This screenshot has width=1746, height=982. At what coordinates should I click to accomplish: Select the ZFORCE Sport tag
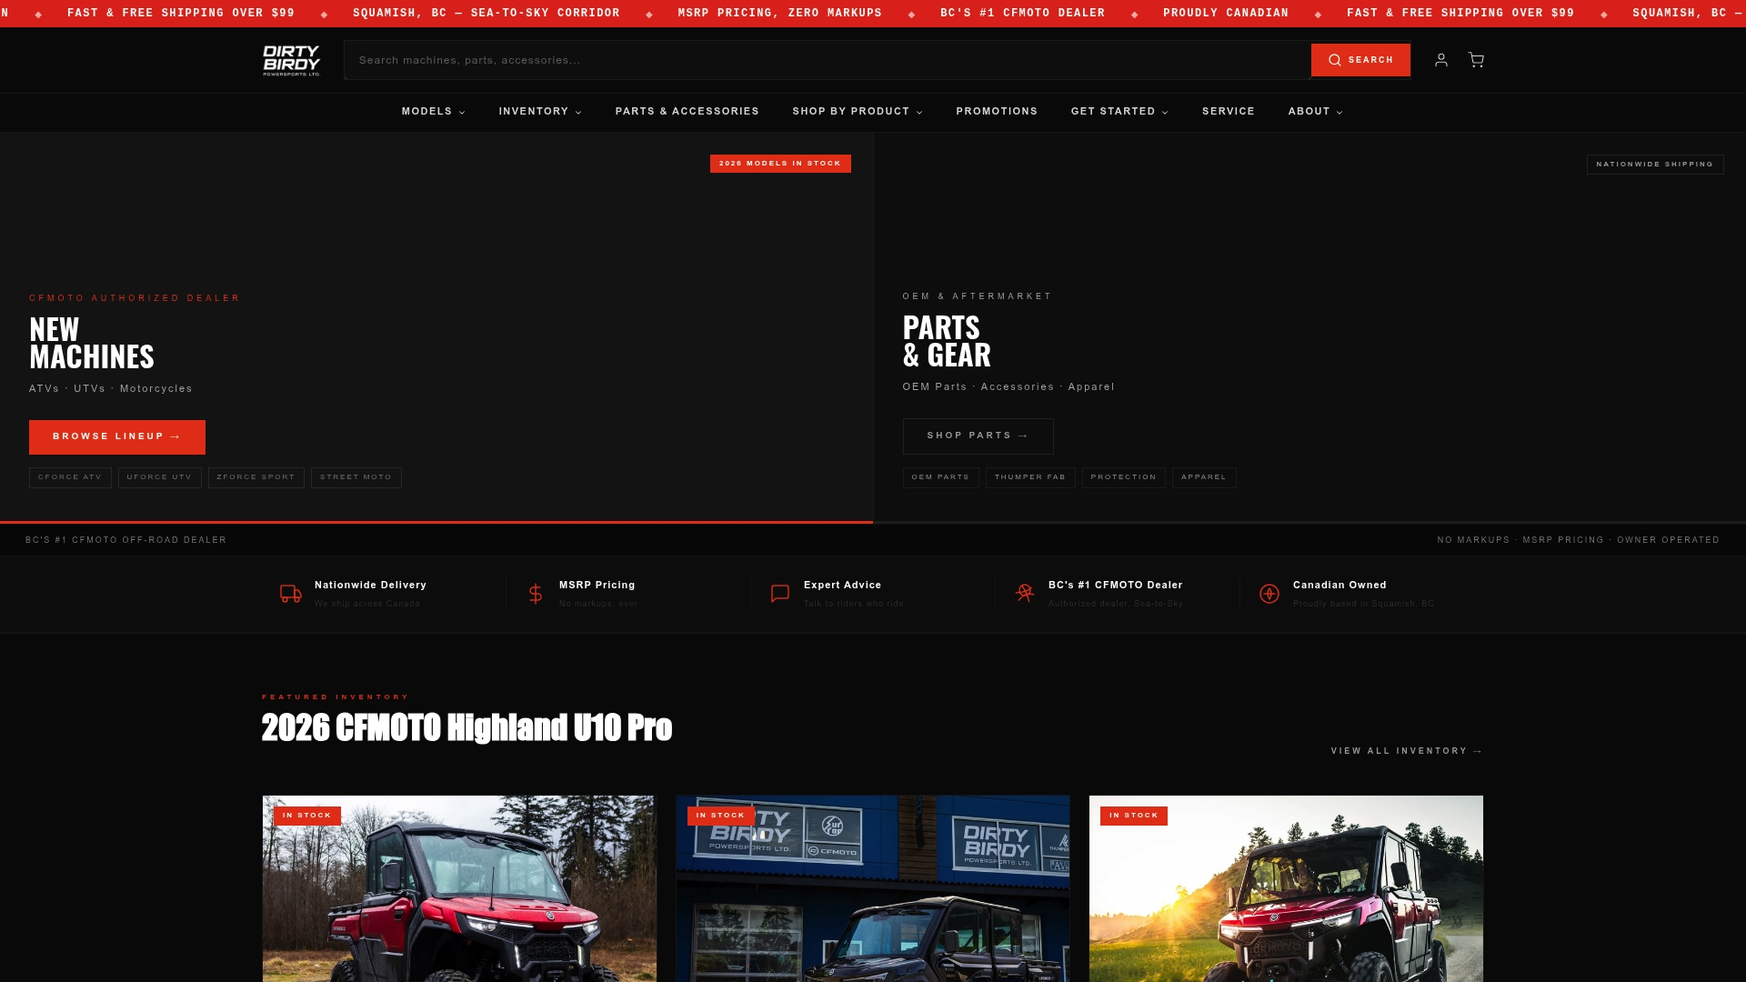[256, 477]
